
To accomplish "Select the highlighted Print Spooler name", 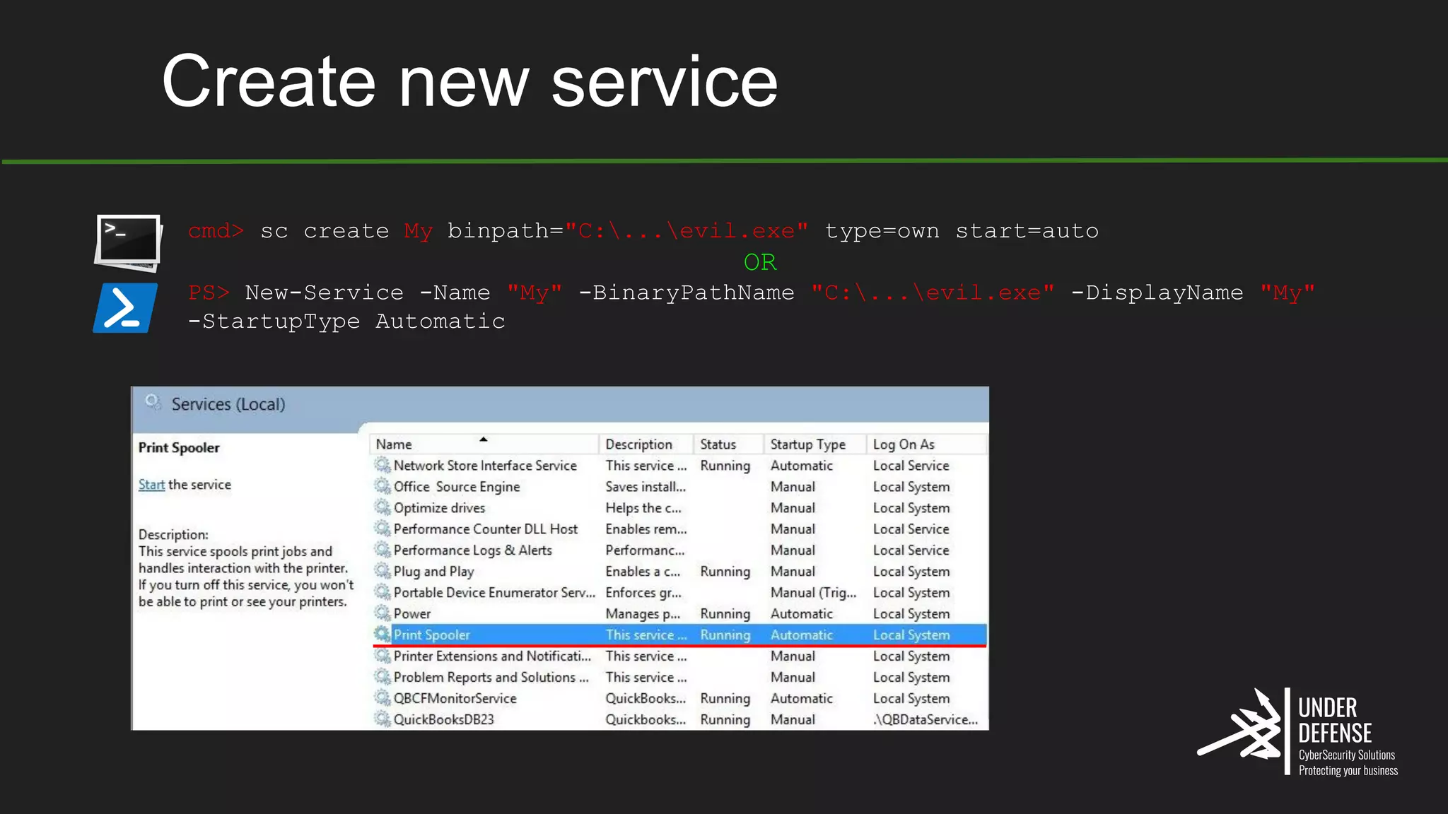I will click(x=431, y=635).
